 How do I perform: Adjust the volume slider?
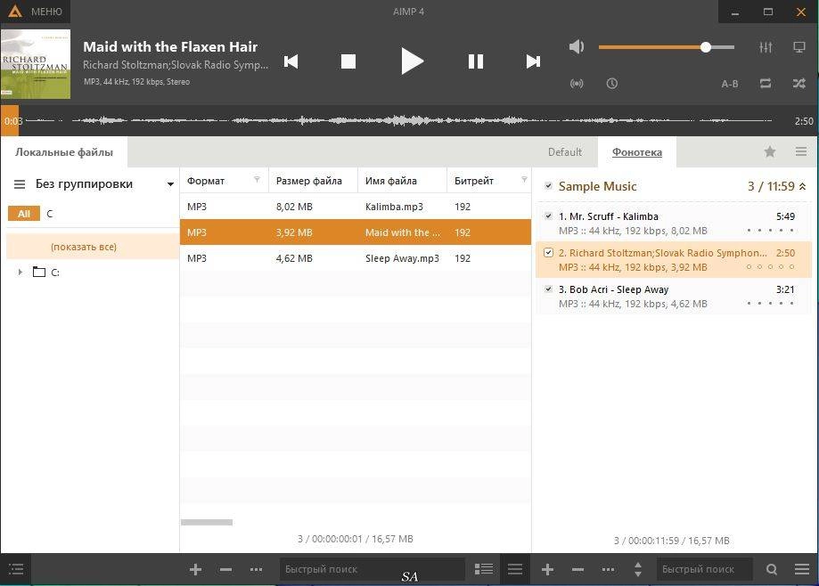(667, 47)
